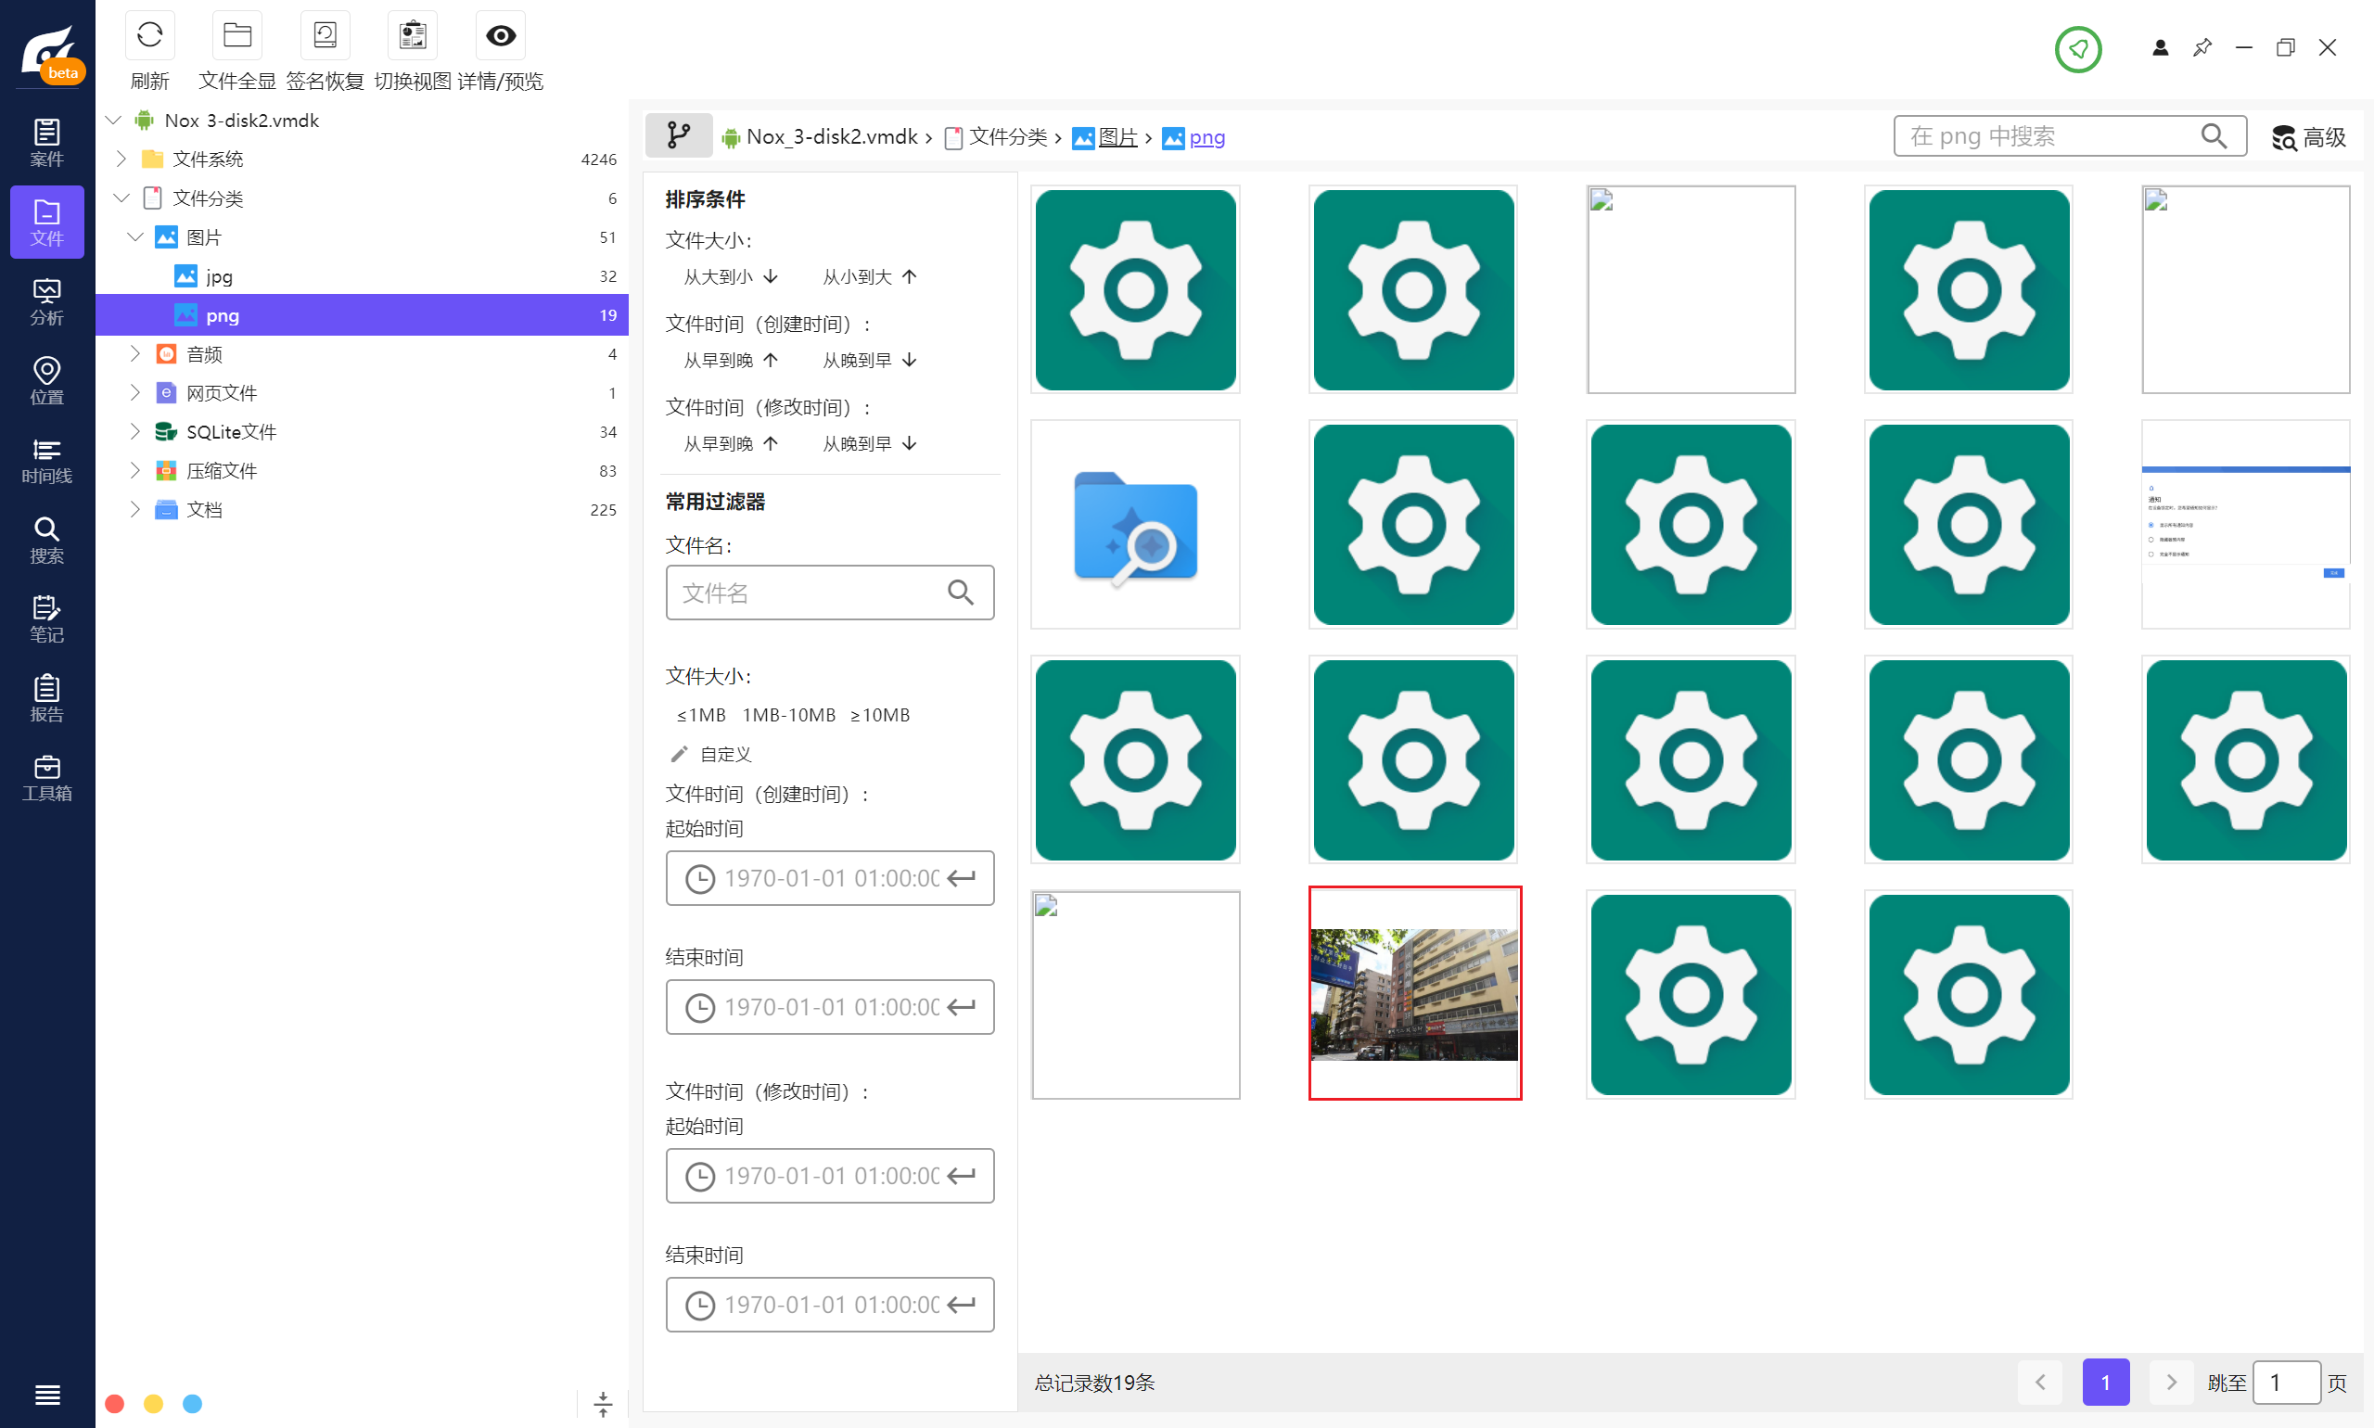2374x1428 pixels.
Task: Sort file size 从小到大
Action: tap(870, 277)
